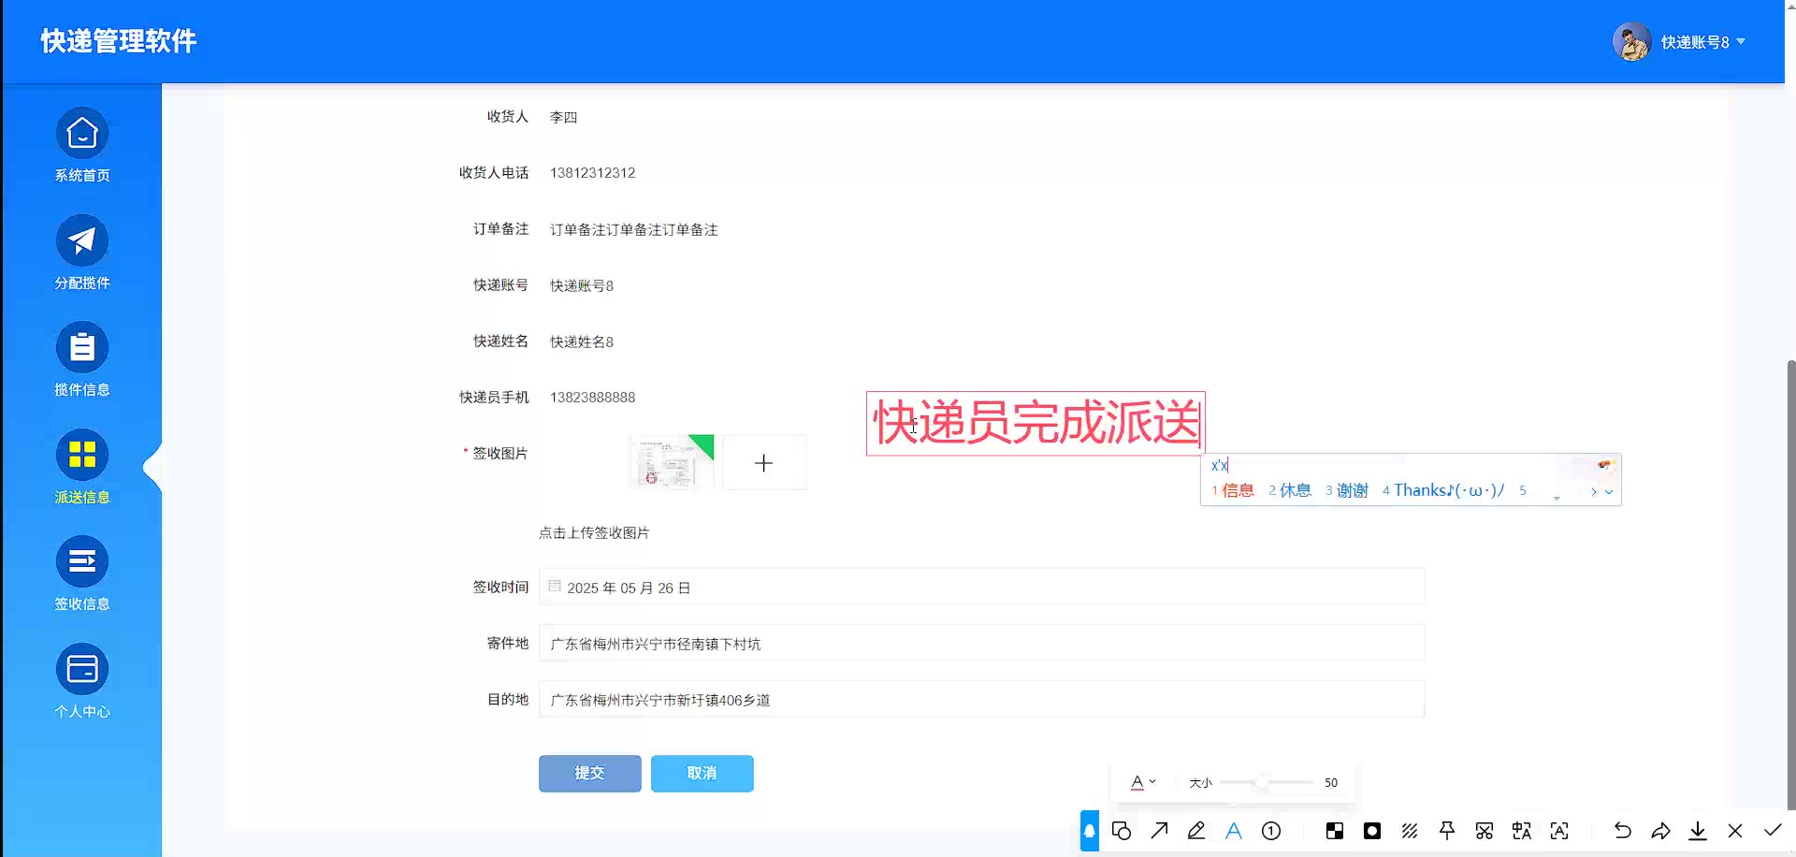The height and width of the screenshot is (857, 1796).
Task: Click the 提交 submit button
Action: pyautogui.click(x=589, y=774)
